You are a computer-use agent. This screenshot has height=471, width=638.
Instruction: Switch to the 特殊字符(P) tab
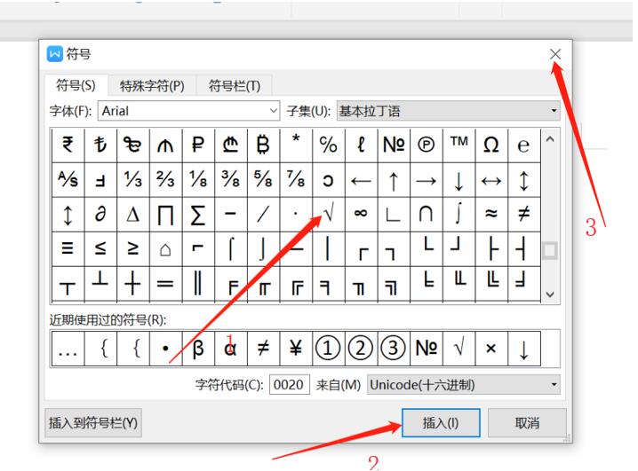[x=152, y=86]
